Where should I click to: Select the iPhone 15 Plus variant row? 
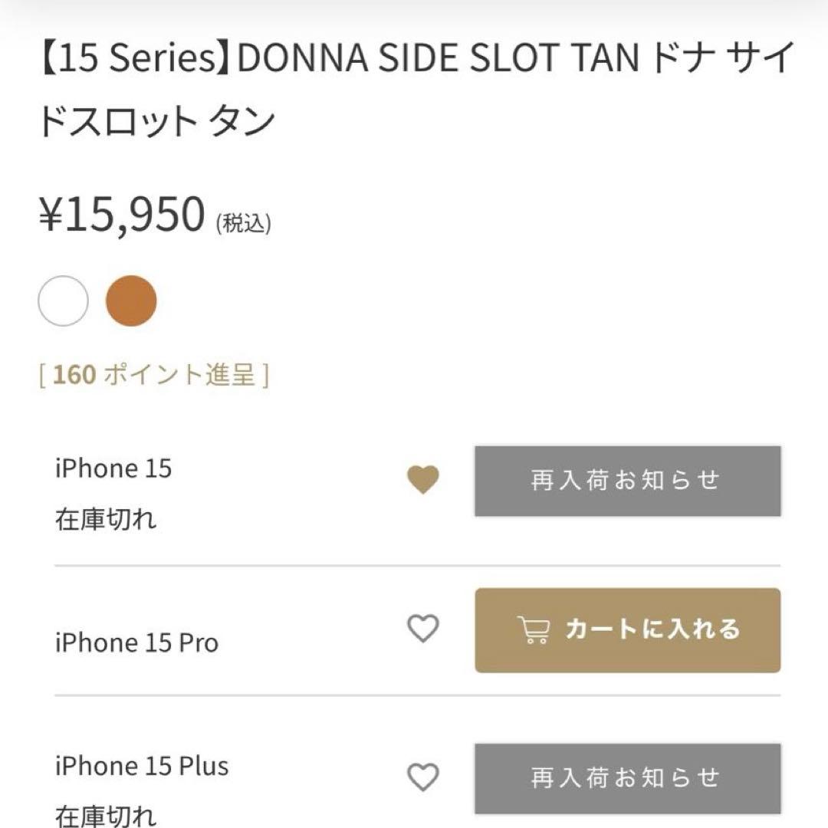140,765
